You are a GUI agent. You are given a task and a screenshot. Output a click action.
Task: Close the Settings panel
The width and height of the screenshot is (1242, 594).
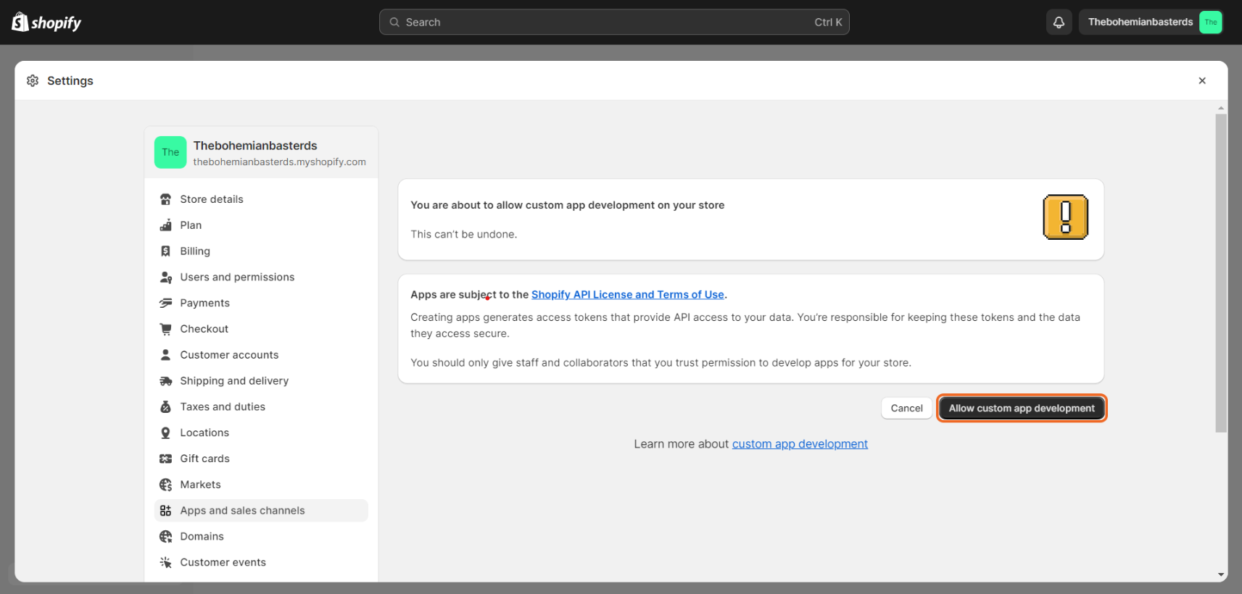point(1202,80)
